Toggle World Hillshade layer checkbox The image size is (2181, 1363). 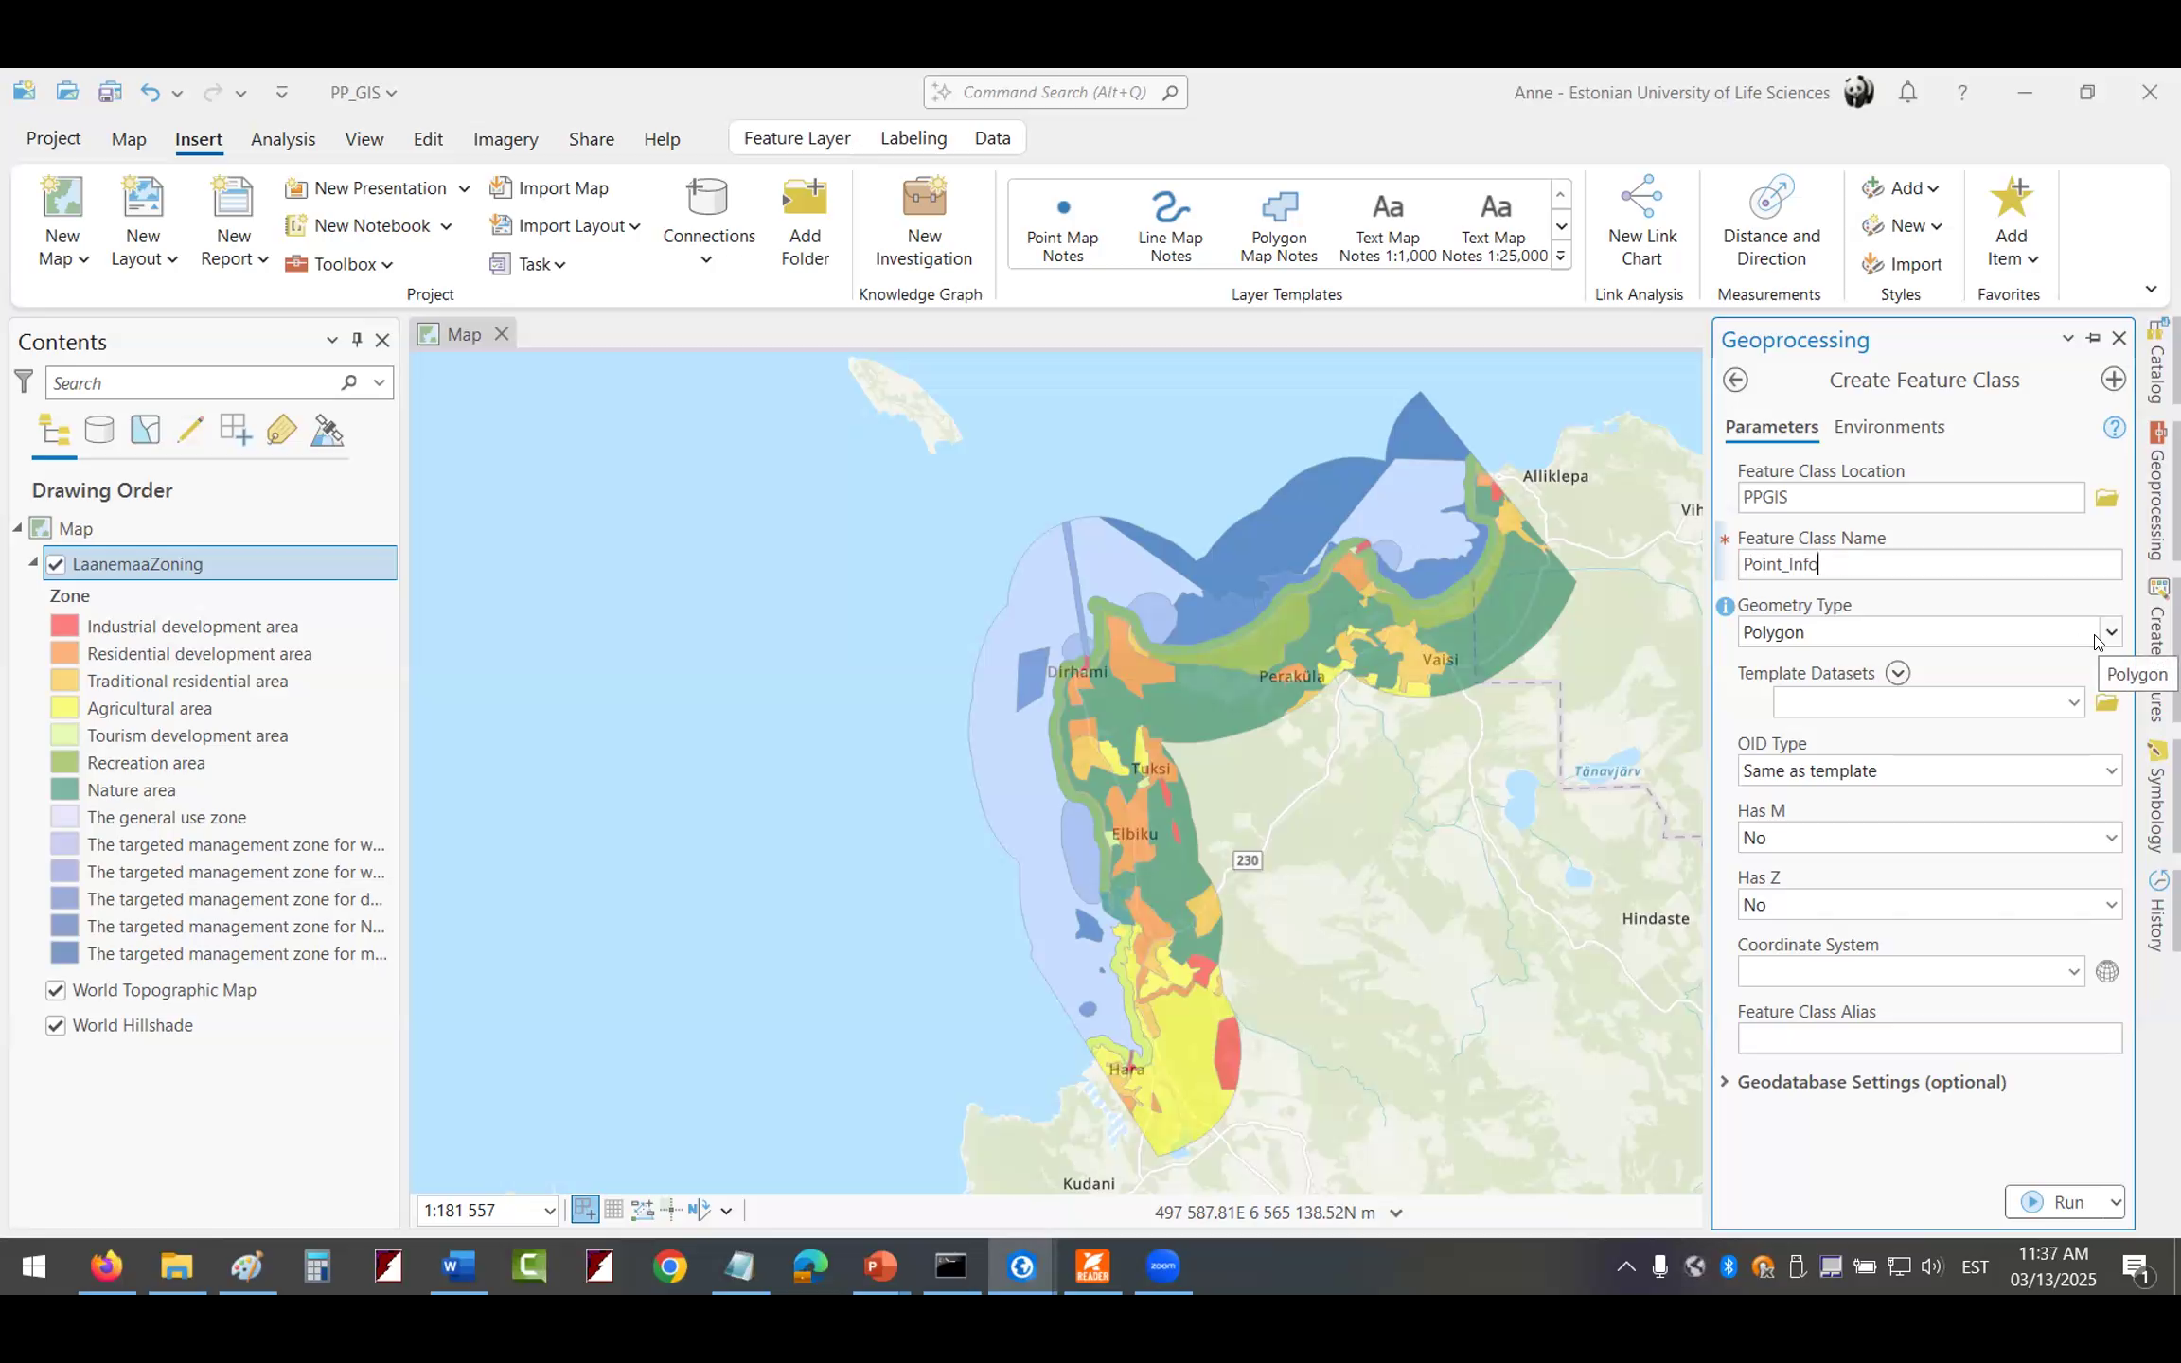point(56,1025)
